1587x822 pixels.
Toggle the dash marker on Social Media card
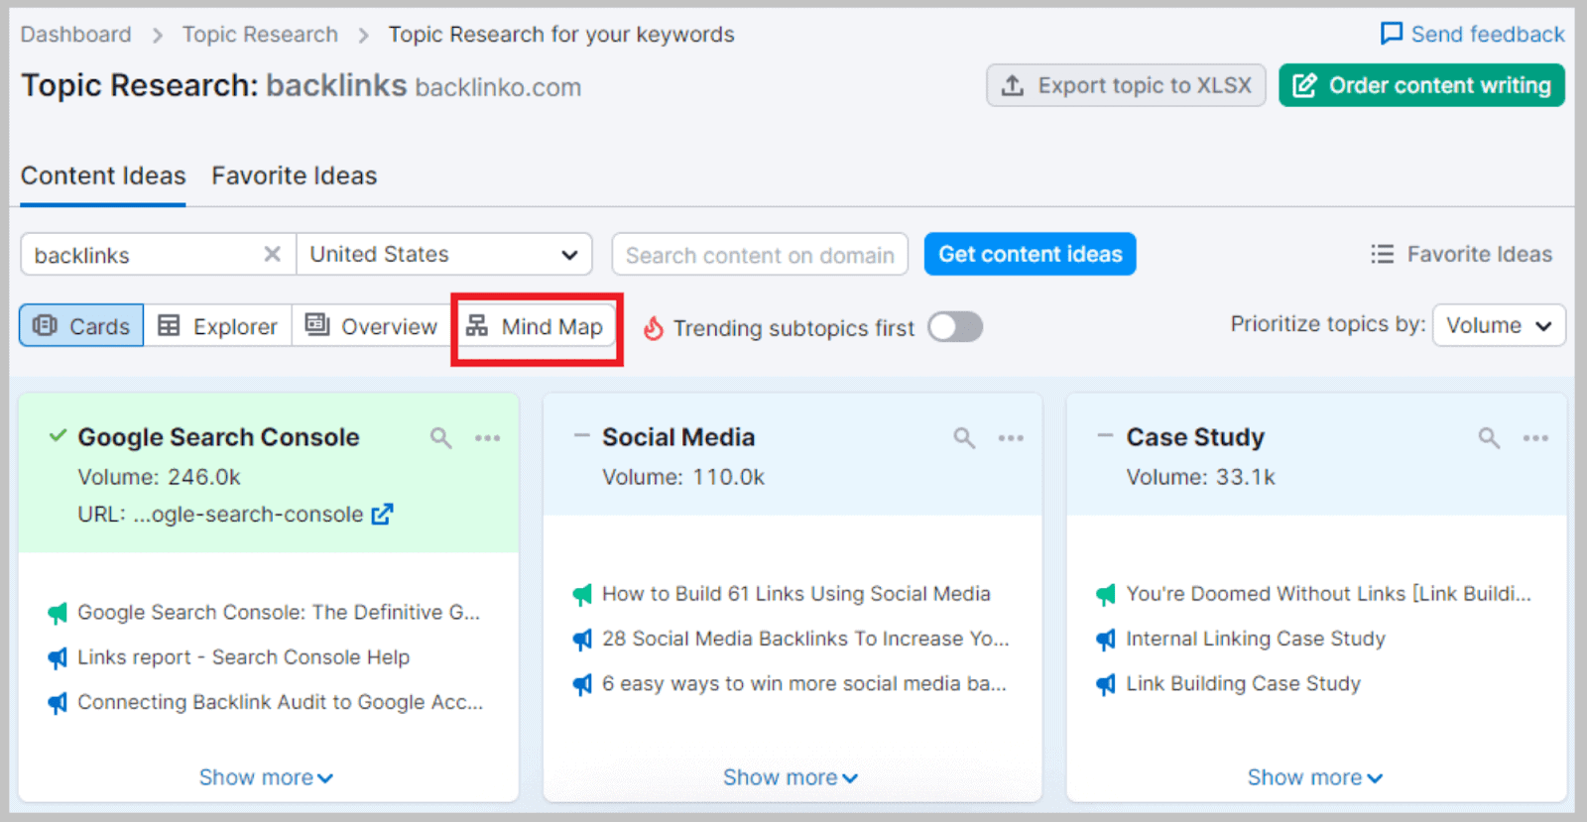(x=581, y=435)
